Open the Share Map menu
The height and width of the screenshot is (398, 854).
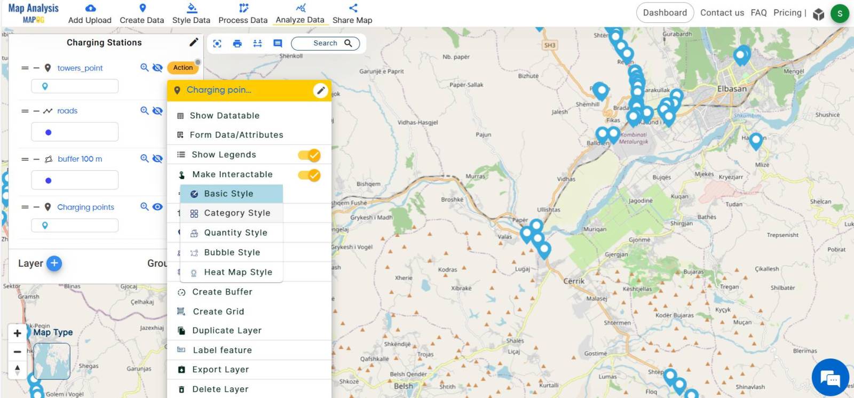pos(352,14)
